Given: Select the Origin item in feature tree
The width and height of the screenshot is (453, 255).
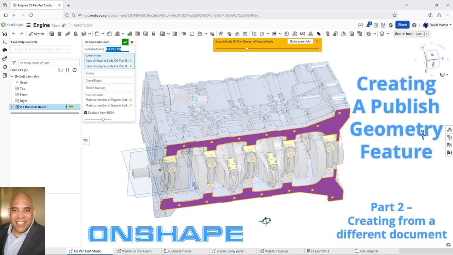Looking at the screenshot, I should [x=24, y=83].
